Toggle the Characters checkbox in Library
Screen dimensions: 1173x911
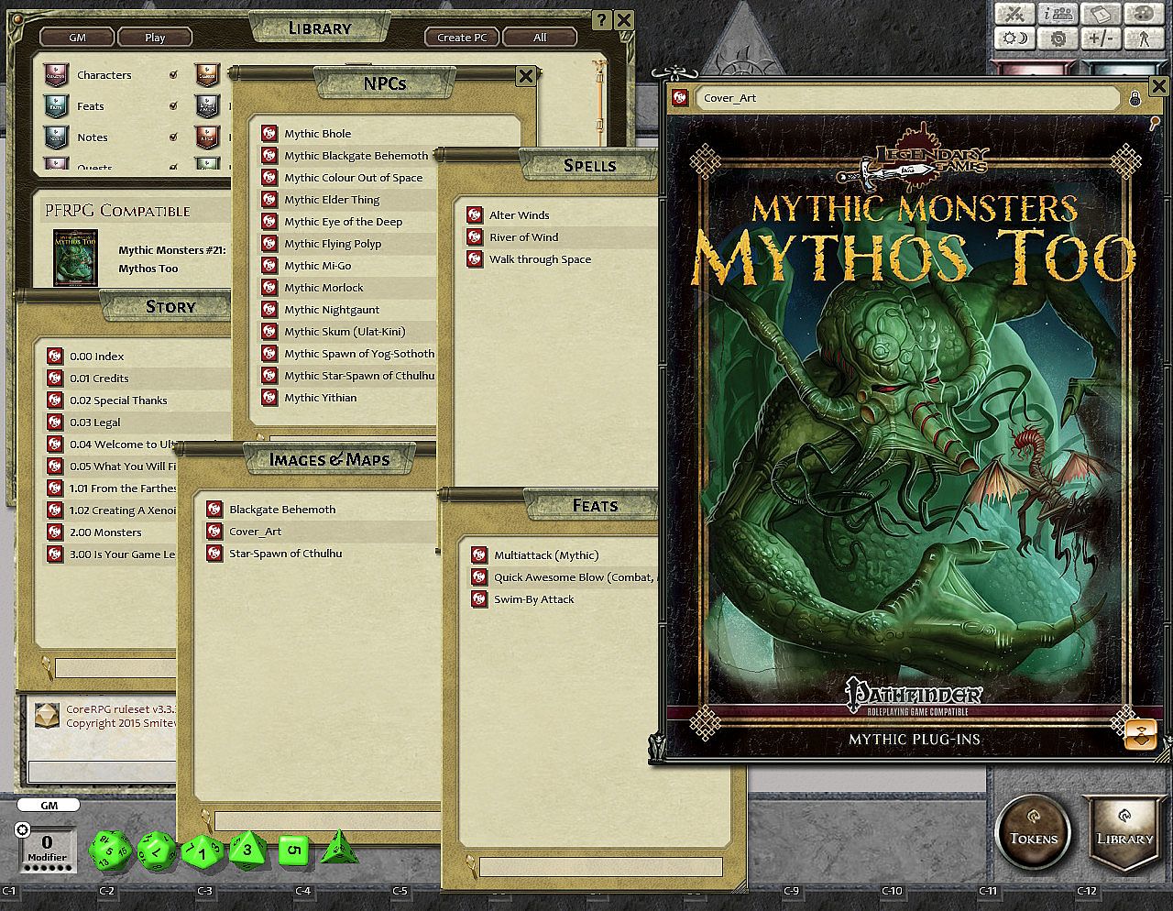173,75
